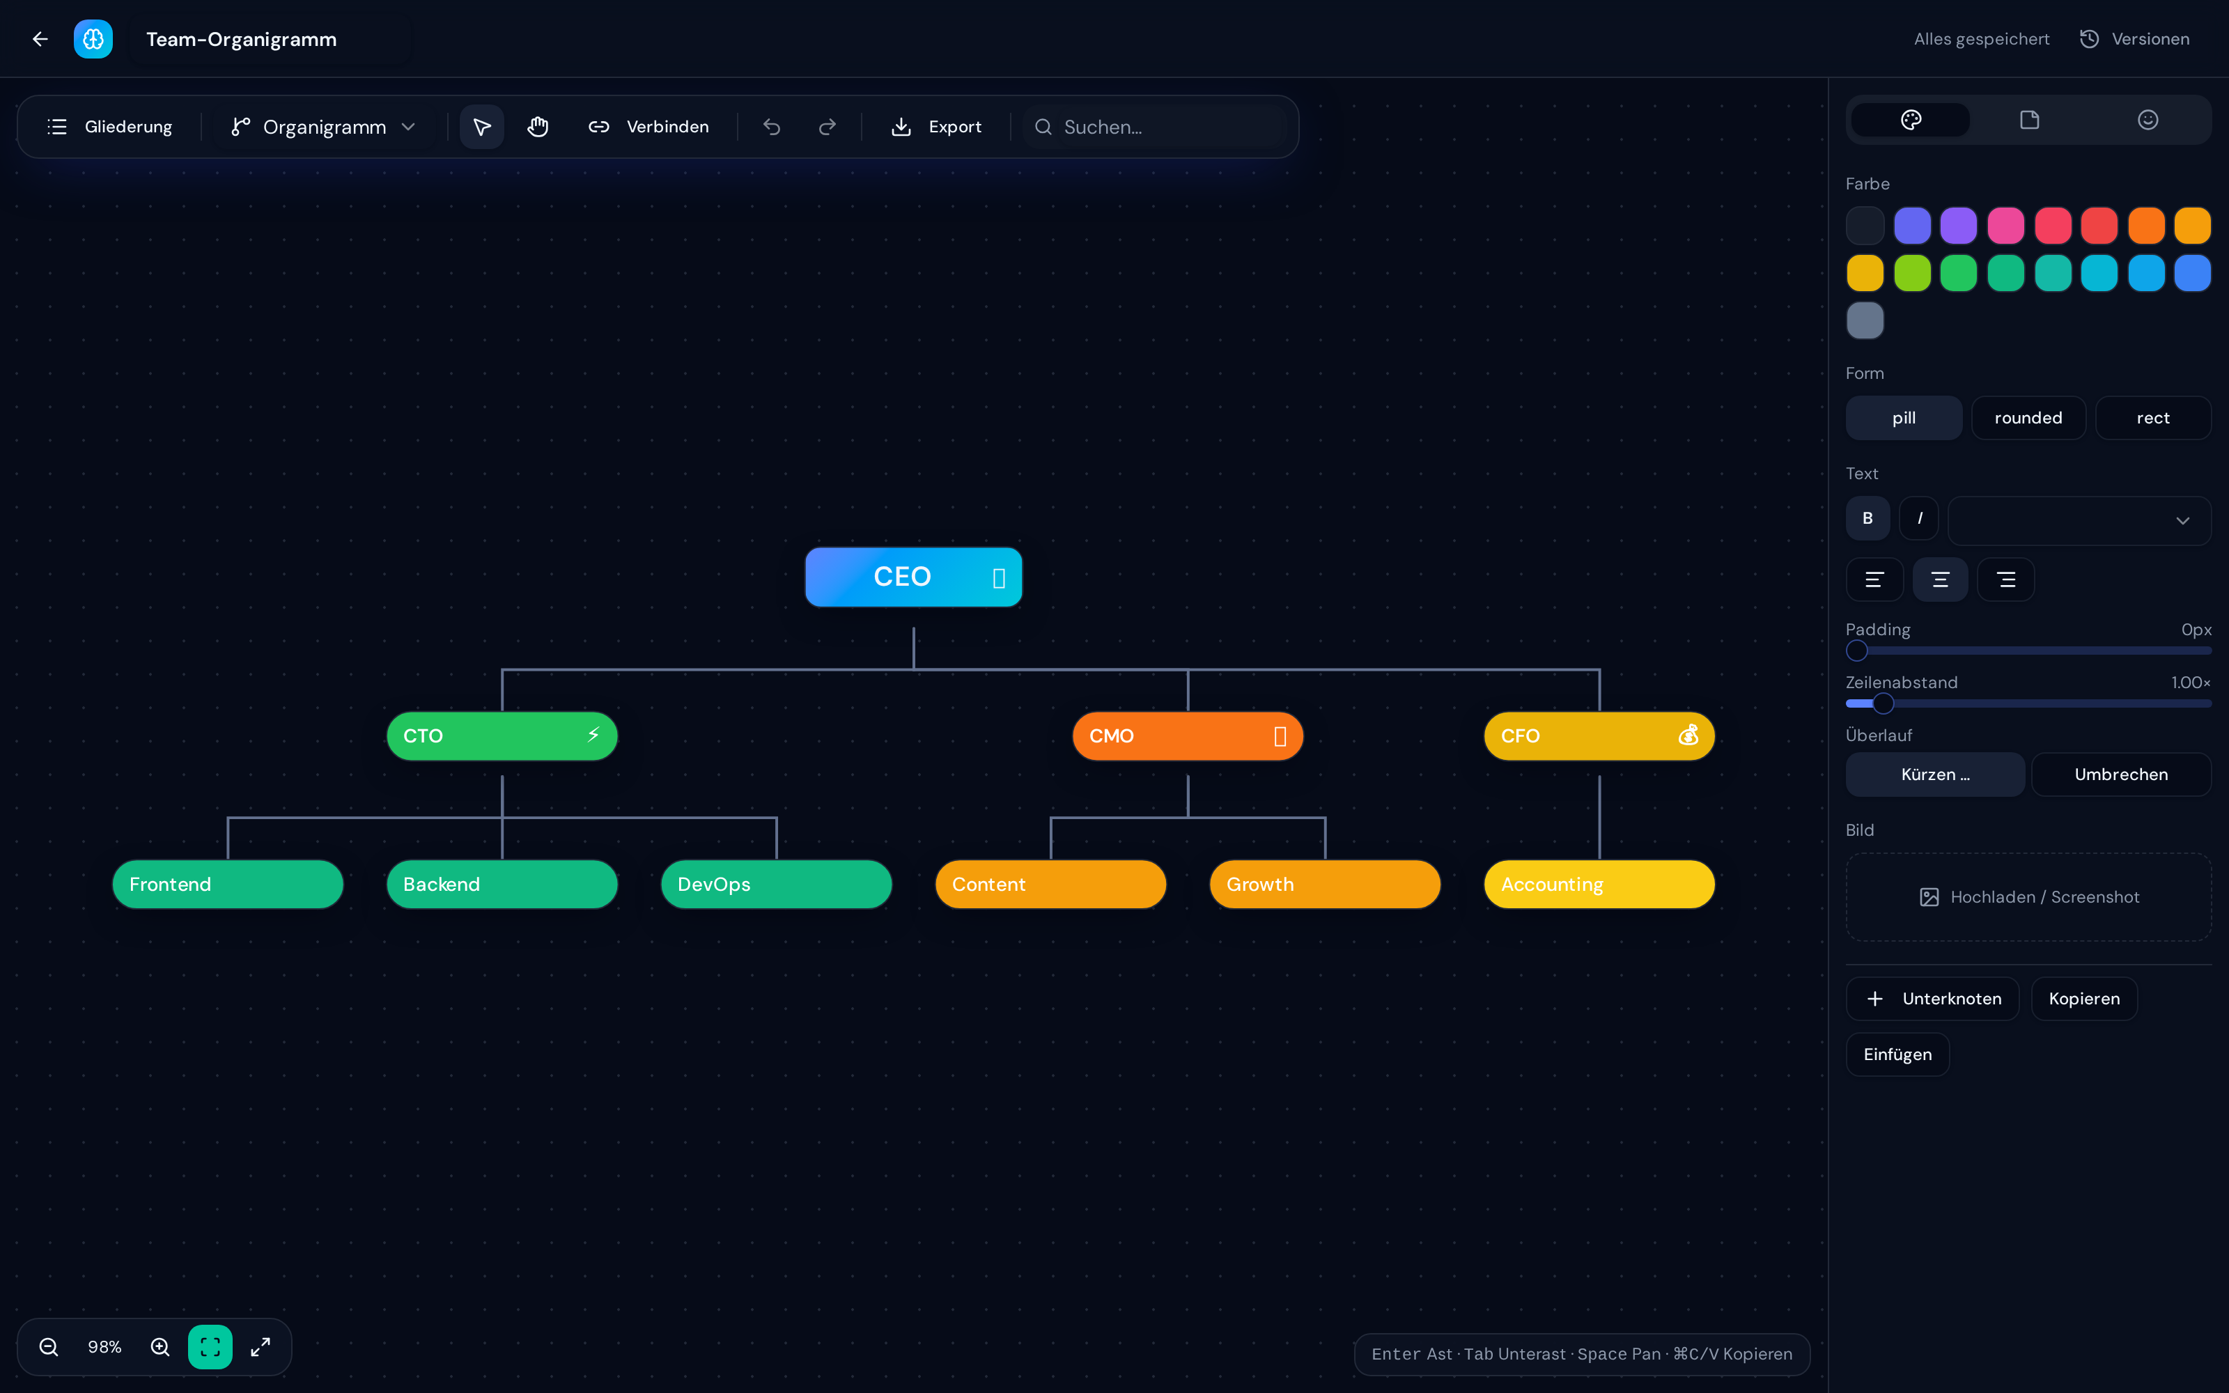
Task: Align text left
Action: pos(1874,579)
